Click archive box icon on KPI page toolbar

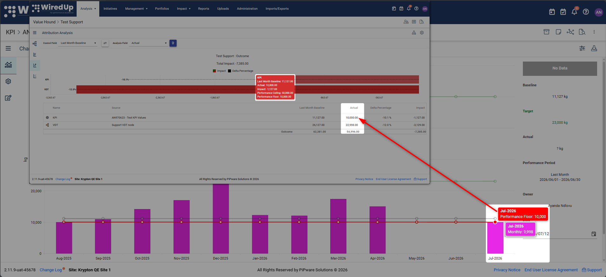click(546, 32)
